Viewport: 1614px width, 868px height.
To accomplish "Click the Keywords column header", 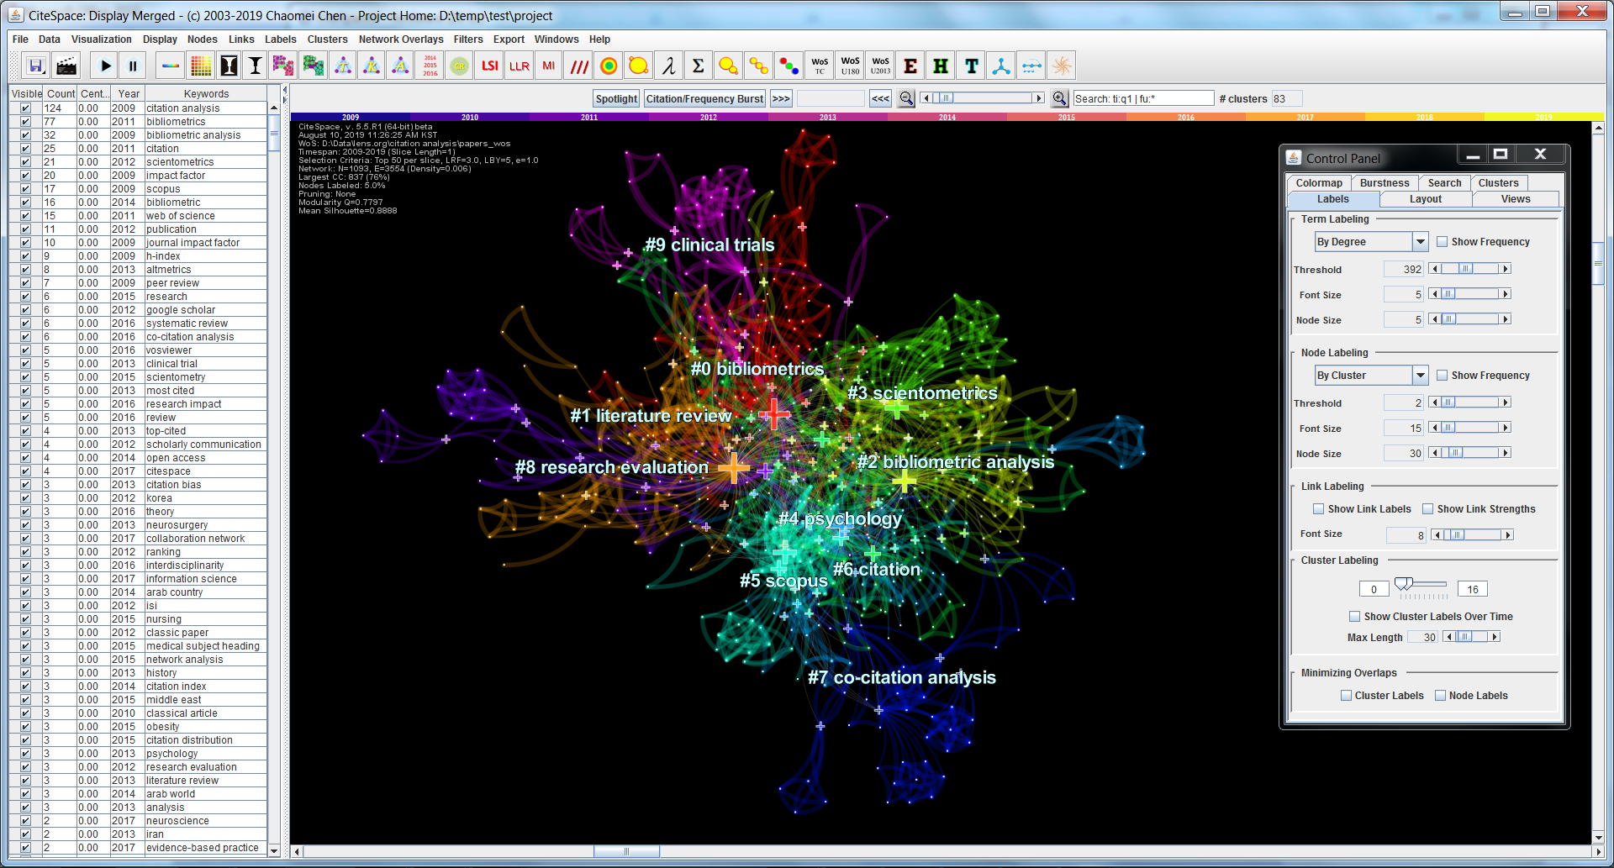I will pyautogui.click(x=206, y=93).
